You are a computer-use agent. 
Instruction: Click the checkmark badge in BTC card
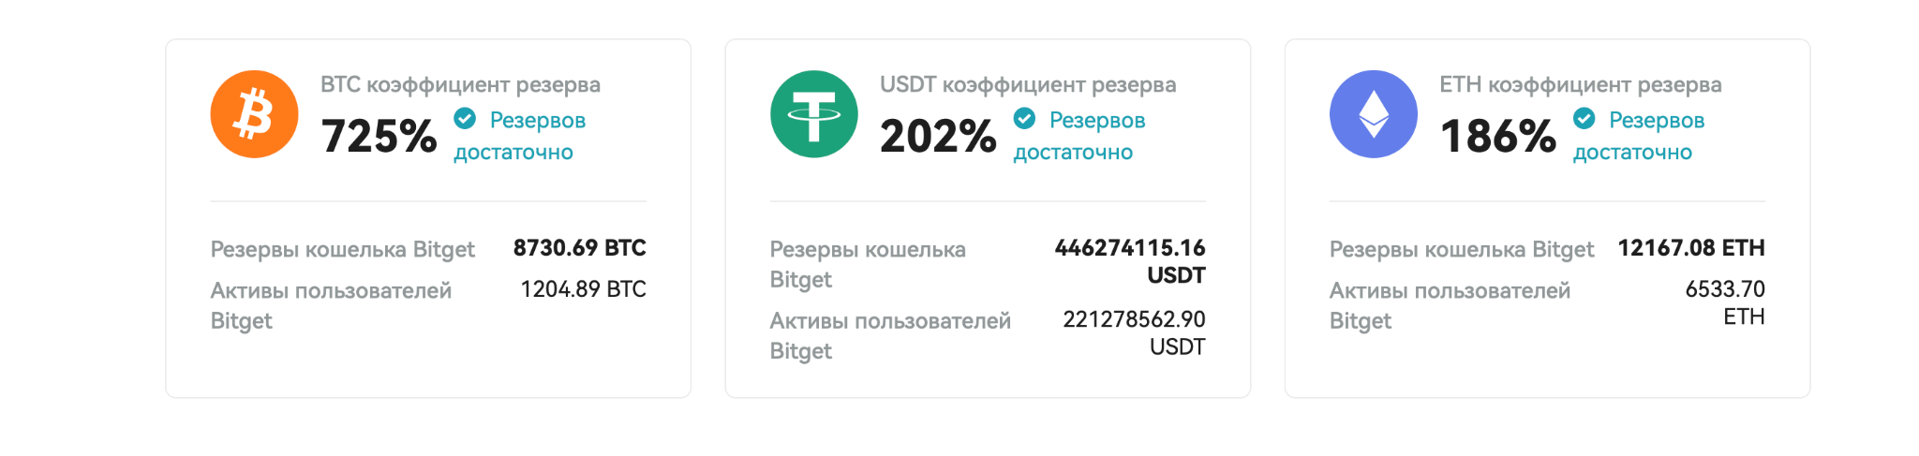pyautogui.click(x=465, y=119)
